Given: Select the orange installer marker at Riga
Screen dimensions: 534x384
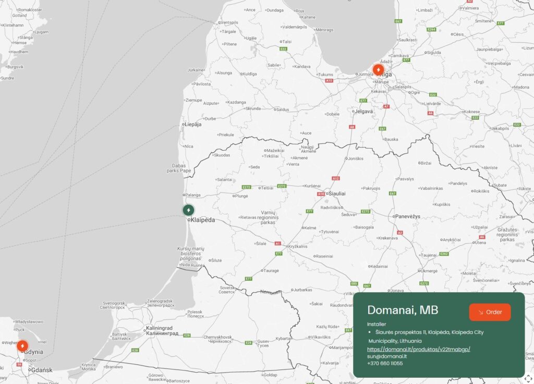Looking at the screenshot, I should (x=378, y=70).
